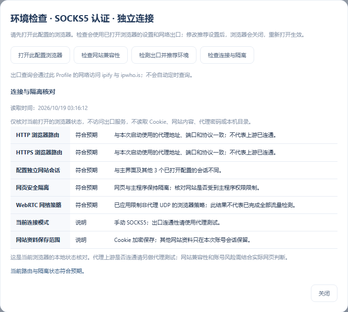348x312 pixels.
Task: Click the Cookie 加密保存 description text
Action: coord(182,240)
